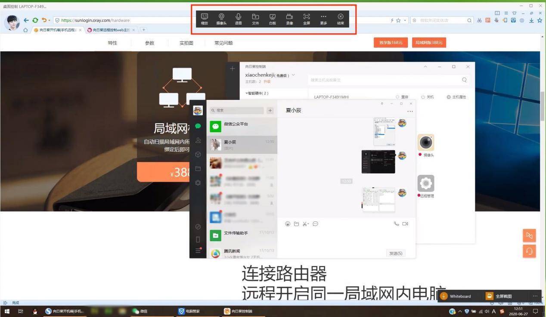The height and width of the screenshot is (317, 546).
Task: Open the screenshot scissors tool in WeChat chat
Action: tap(306, 224)
